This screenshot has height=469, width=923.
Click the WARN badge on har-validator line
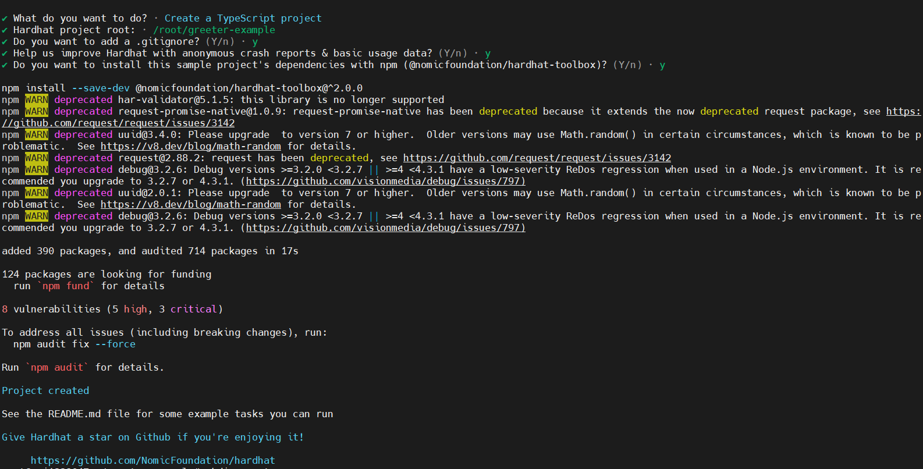(37, 100)
